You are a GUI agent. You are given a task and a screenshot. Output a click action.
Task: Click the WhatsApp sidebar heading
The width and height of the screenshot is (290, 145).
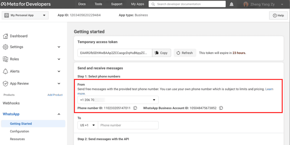click(x=11, y=114)
